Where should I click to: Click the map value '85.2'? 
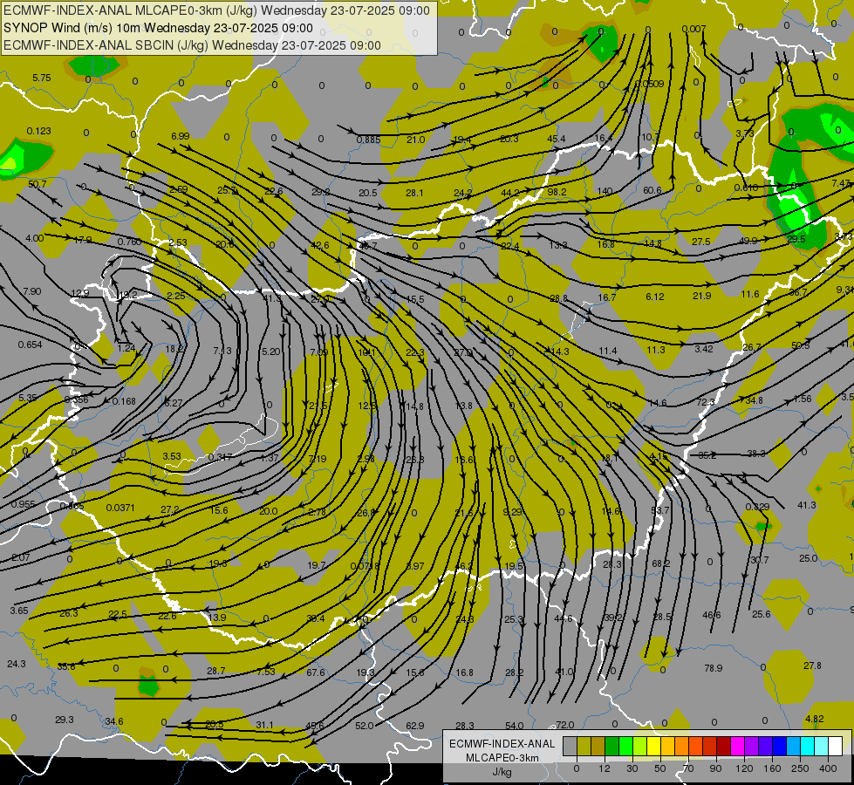[x=707, y=455]
